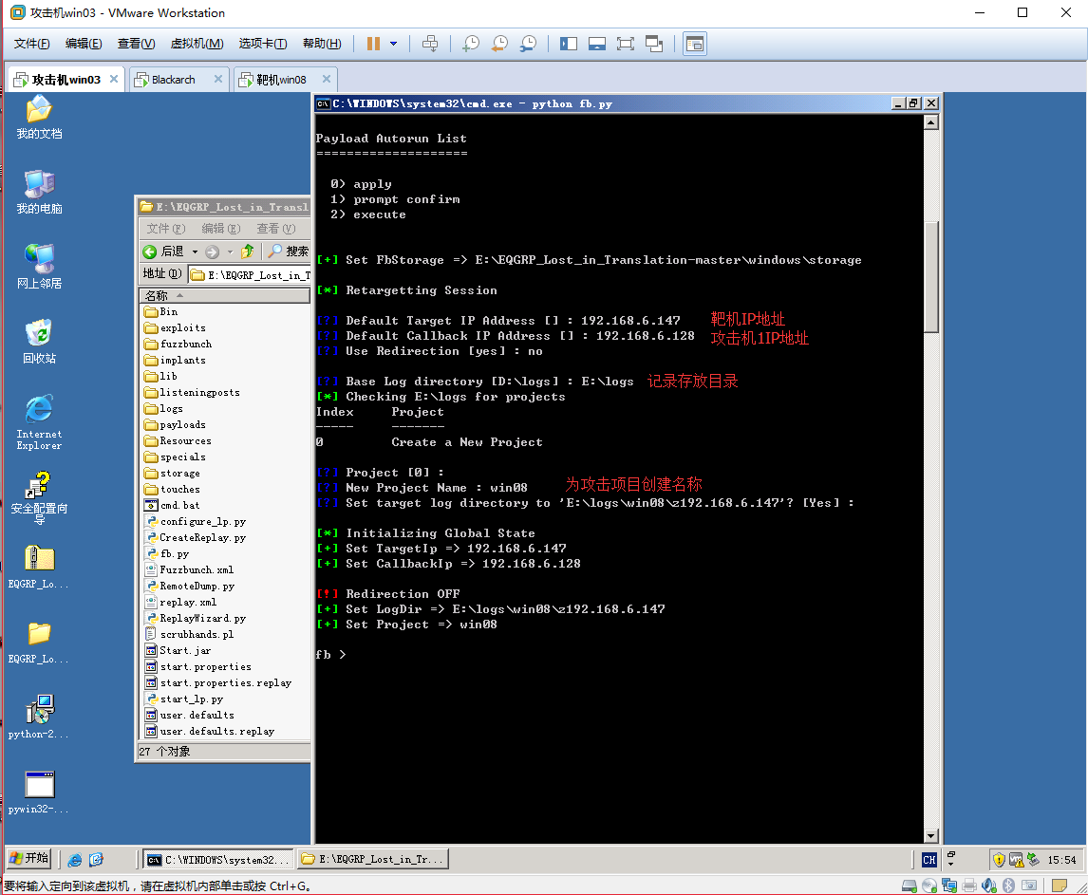This screenshot has height=895, width=1088.
Task: Select the payloads folder
Action: (176, 424)
